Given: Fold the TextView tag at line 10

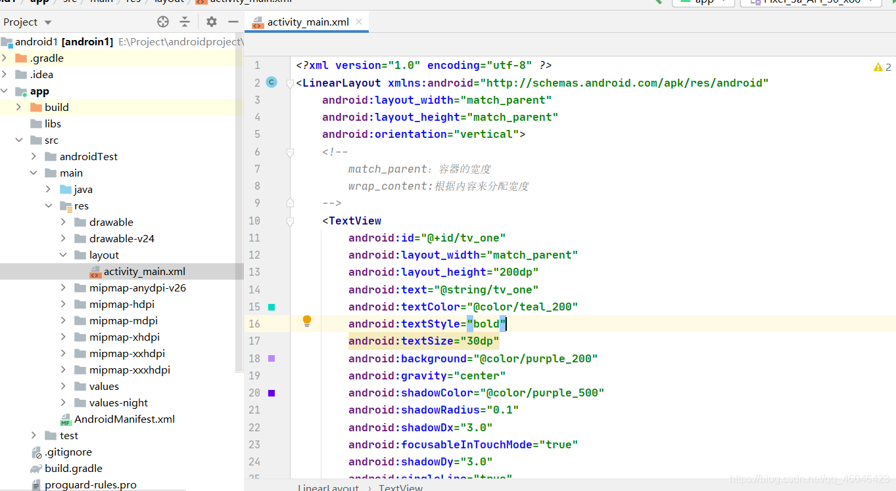Looking at the screenshot, I should (x=290, y=221).
